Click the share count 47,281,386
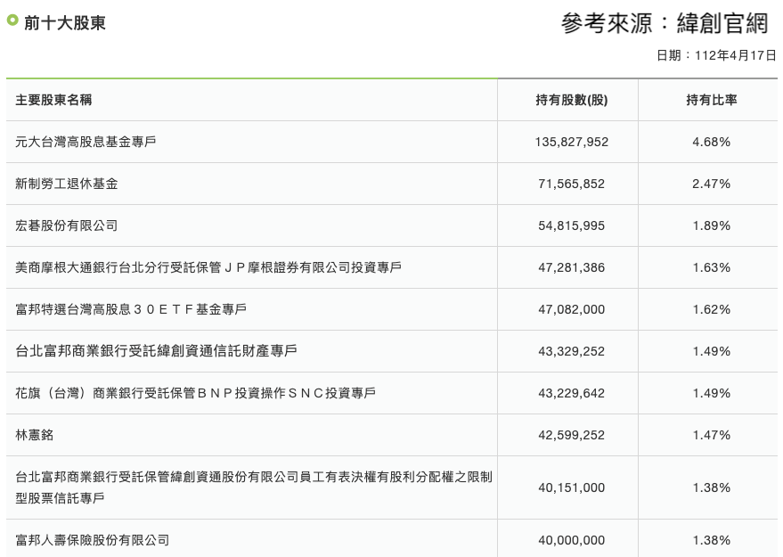This screenshot has width=783, height=557. [x=572, y=267]
